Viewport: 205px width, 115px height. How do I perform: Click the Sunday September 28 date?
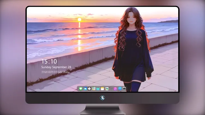56,67
